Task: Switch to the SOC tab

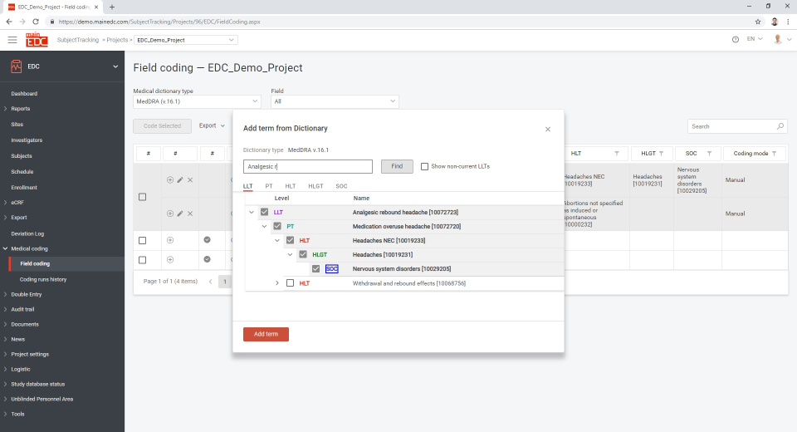Action: point(341,186)
